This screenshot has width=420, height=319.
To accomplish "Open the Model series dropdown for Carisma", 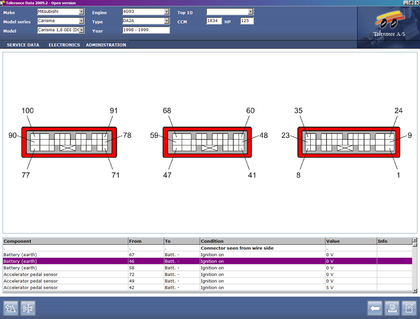I will click(81, 21).
